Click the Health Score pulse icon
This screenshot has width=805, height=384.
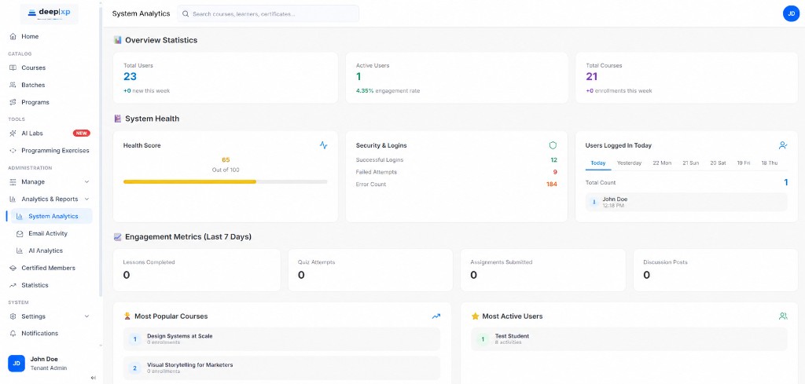pos(323,145)
